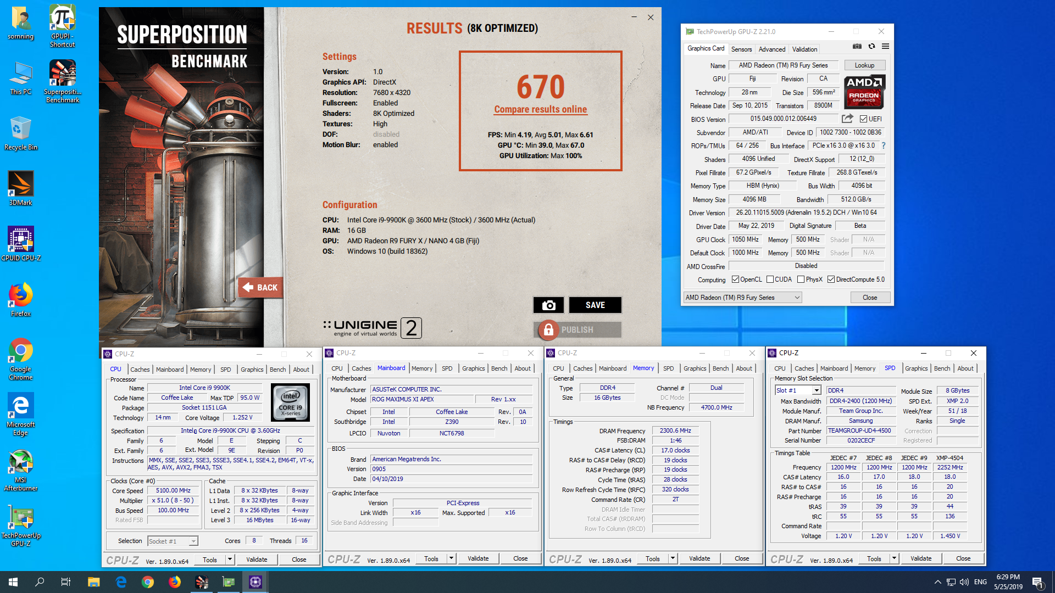Expand Tools dropdown arrow in first CPU-Z window

click(230, 560)
